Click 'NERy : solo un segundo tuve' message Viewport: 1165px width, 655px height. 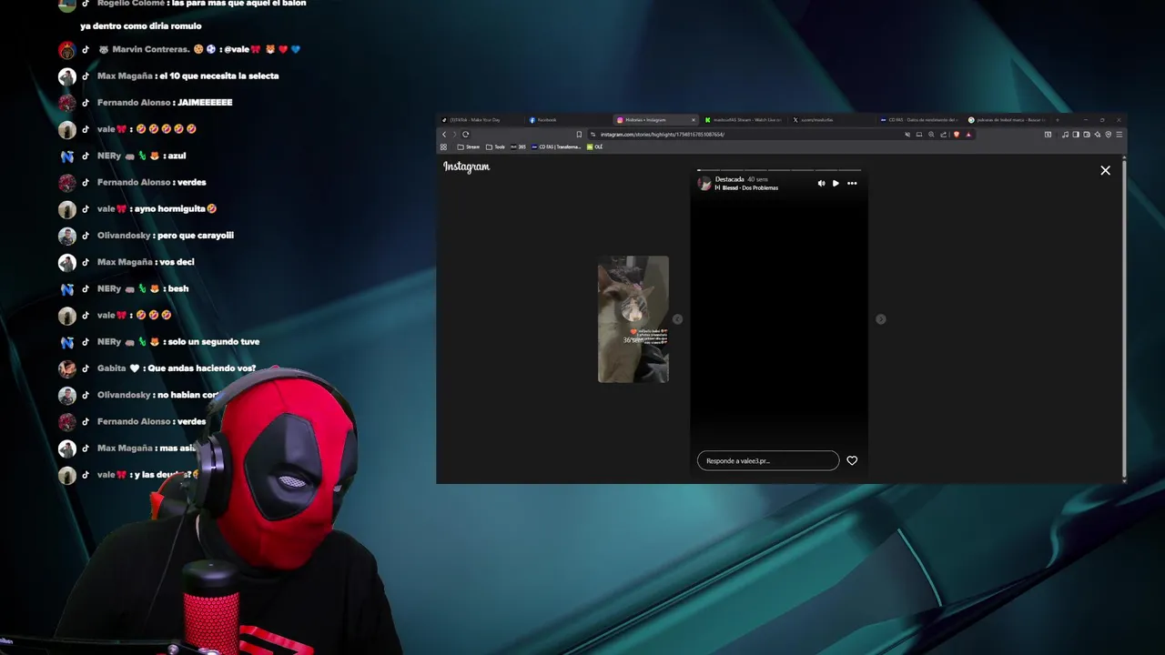click(178, 342)
